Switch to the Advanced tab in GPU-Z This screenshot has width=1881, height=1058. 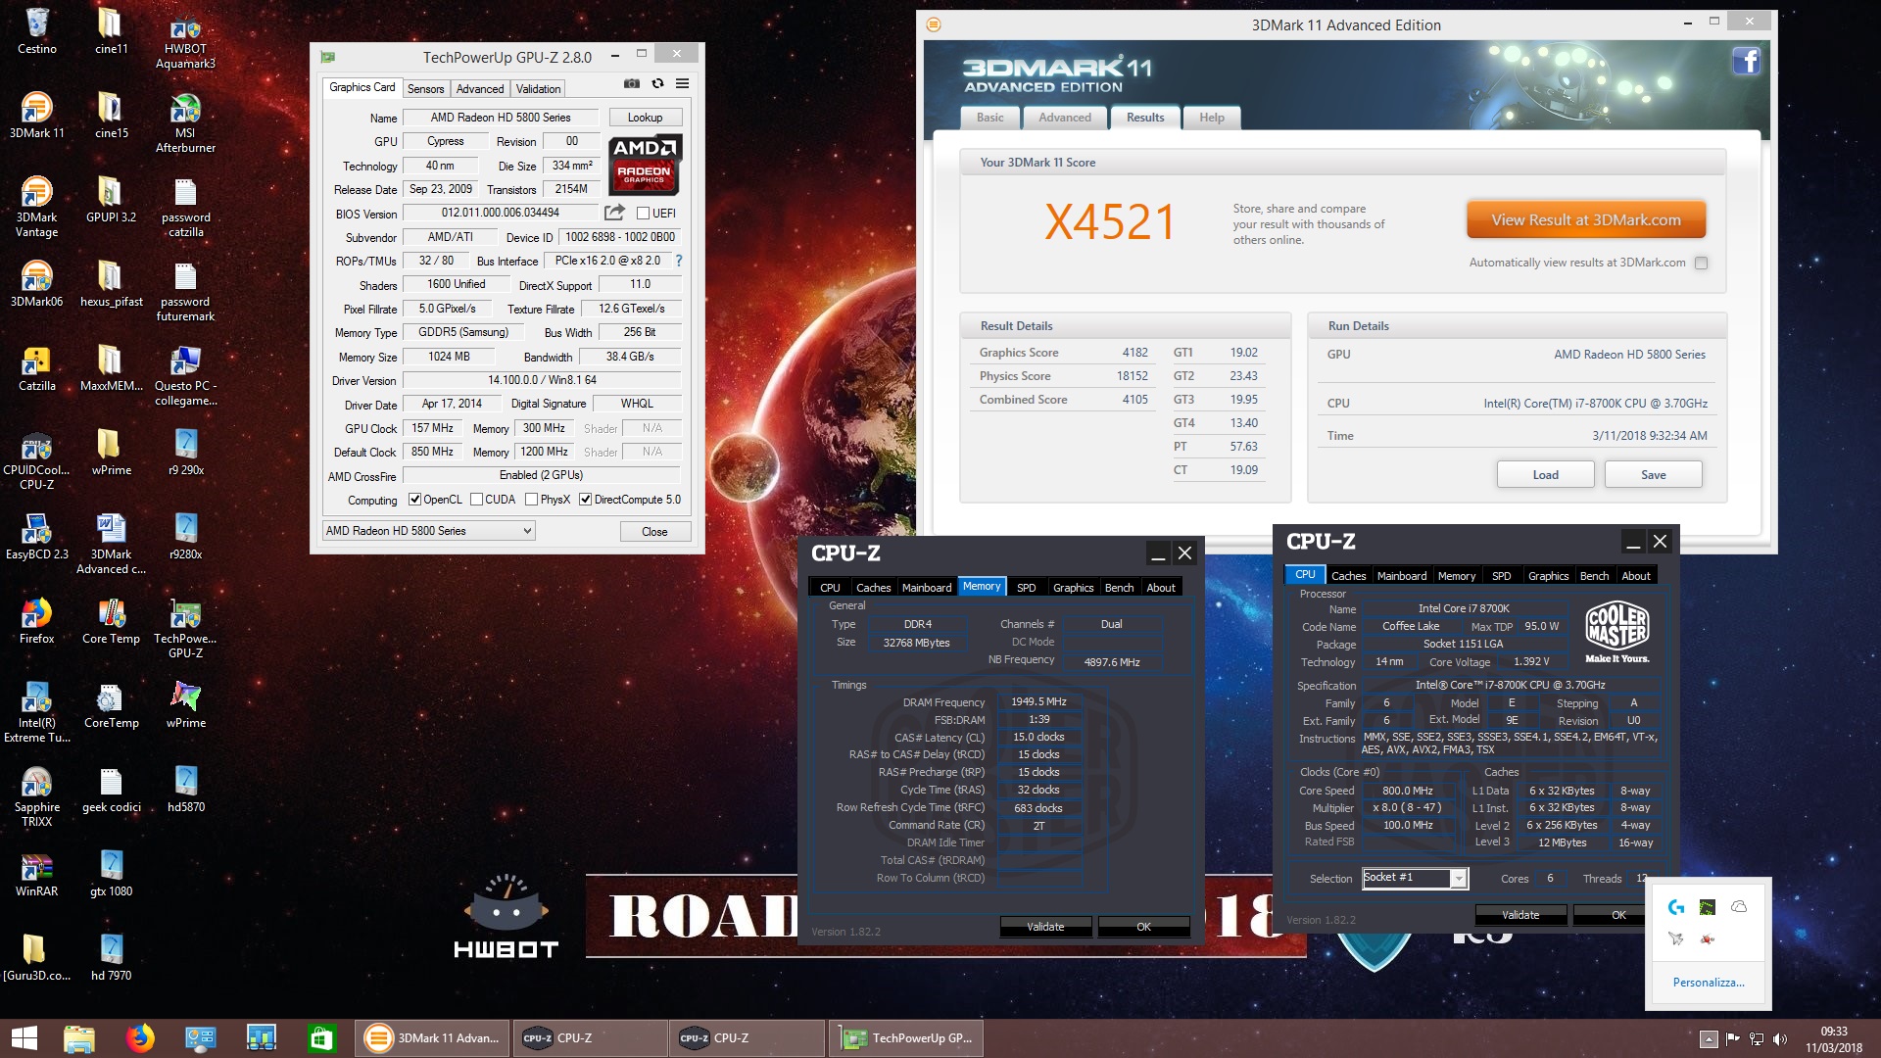coord(480,88)
